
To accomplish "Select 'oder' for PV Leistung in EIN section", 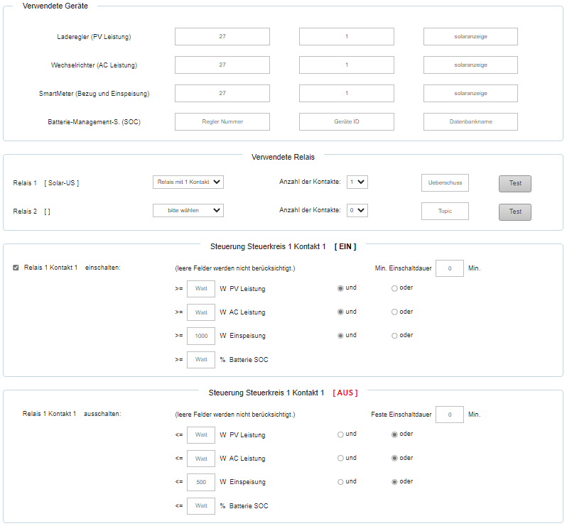I will pyautogui.click(x=394, y=288).
